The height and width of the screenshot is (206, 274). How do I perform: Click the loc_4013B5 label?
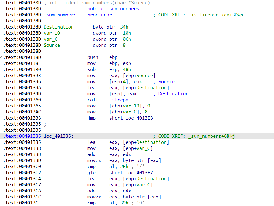(58, 136)
